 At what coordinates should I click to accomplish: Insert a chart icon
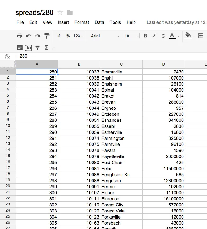pyautogui.click(x=29, y=48)
